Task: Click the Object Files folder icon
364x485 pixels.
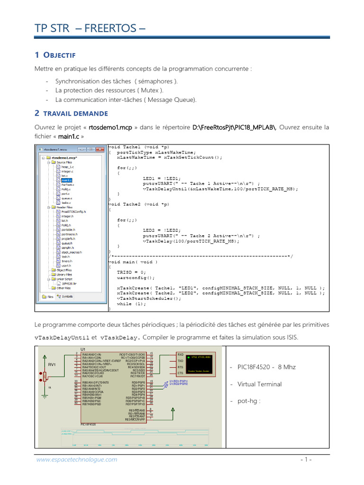Action: [x=53, y=270]
